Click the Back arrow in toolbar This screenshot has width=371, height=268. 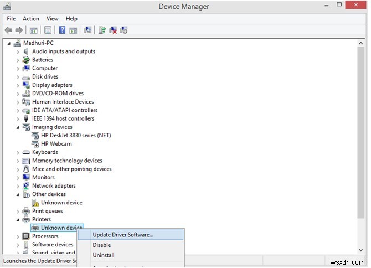[x=8, y=30]
